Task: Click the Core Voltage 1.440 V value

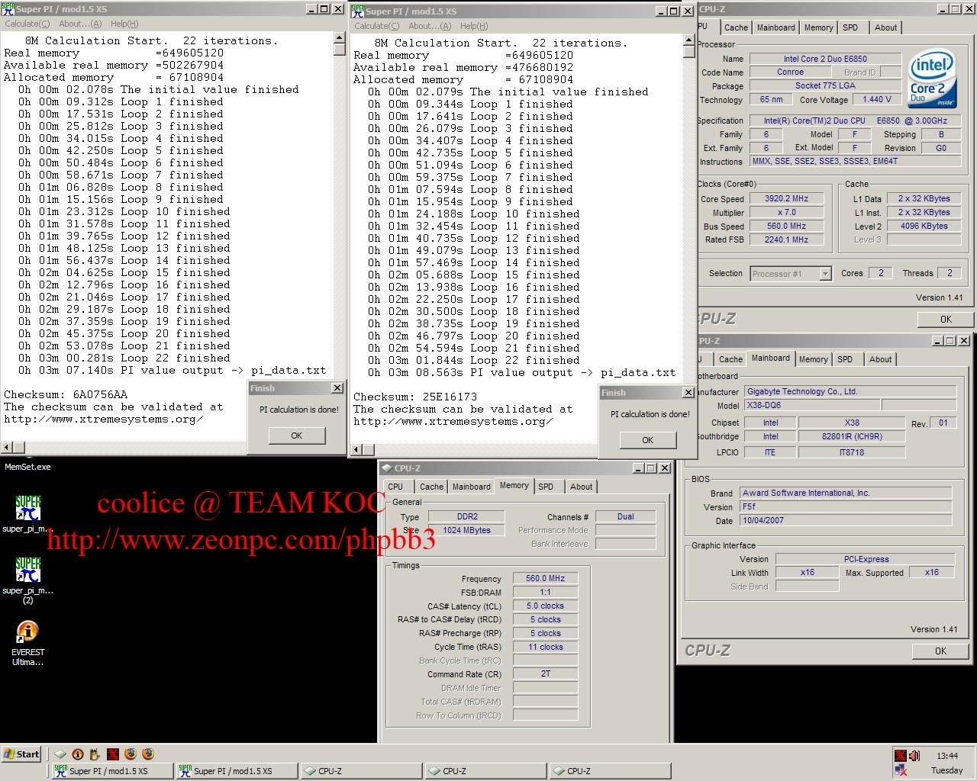Action: pos(877,100)
